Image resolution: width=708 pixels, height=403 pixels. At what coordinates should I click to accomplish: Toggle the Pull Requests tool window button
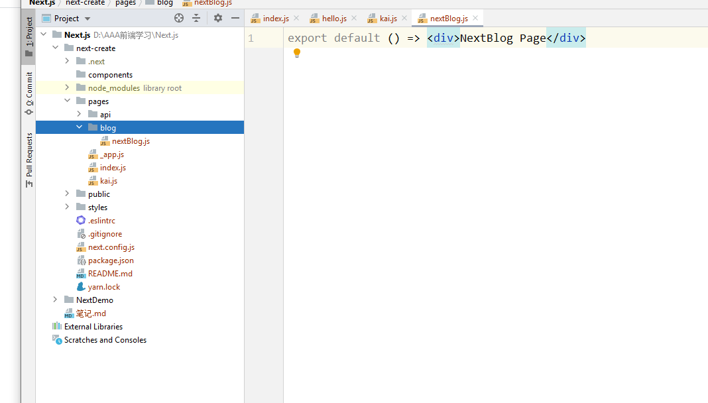[29, 160]
